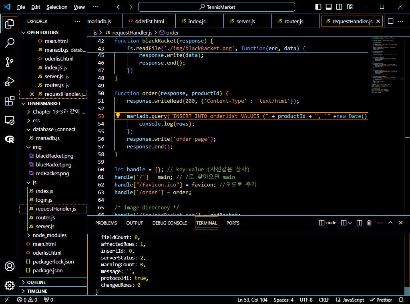Open the Selection menu
The height and width of the screenshot is (304, 410).
click(x=57, y=7)
